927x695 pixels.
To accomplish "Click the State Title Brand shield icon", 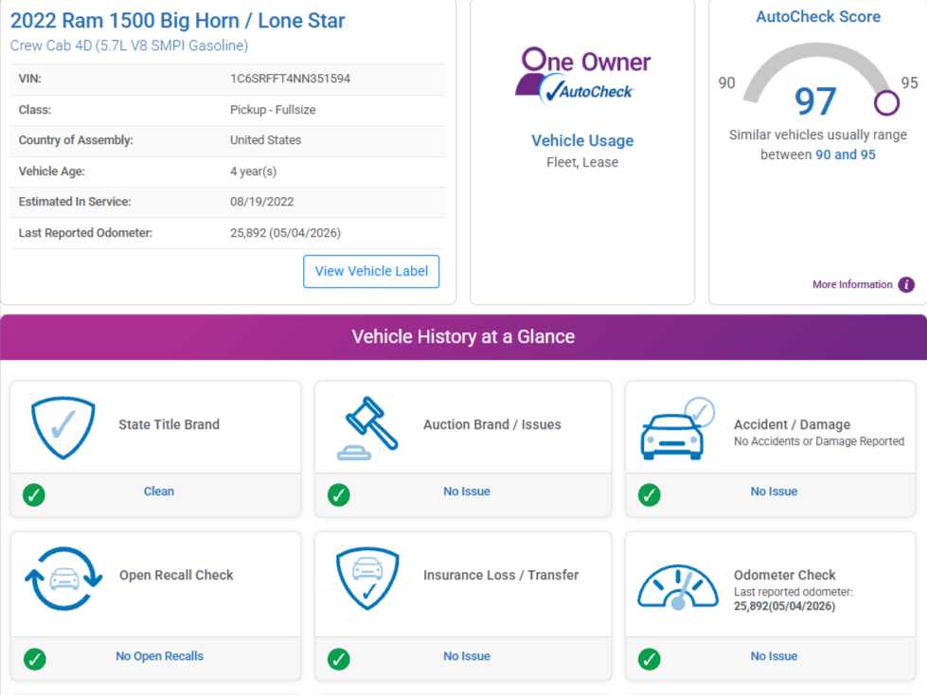I will (62, 427).
